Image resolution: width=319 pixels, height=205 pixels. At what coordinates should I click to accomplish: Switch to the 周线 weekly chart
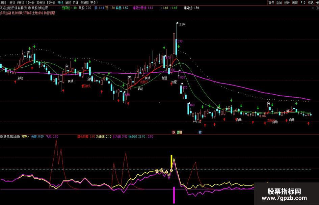click(68, 3)
